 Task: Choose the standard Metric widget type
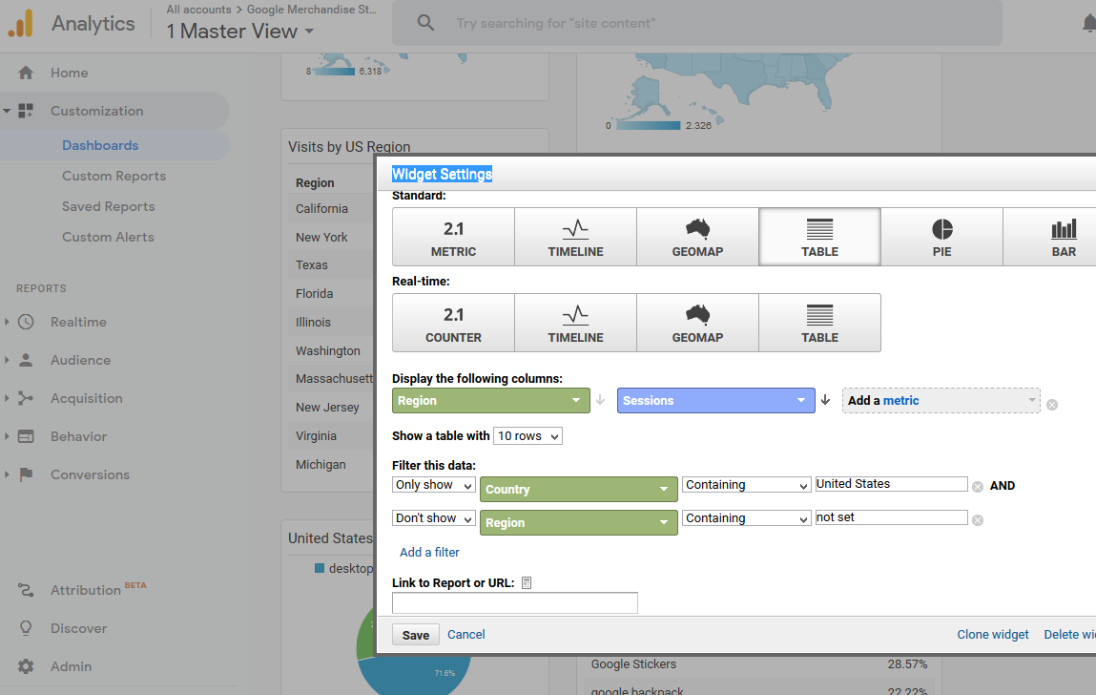click(454, 238)
